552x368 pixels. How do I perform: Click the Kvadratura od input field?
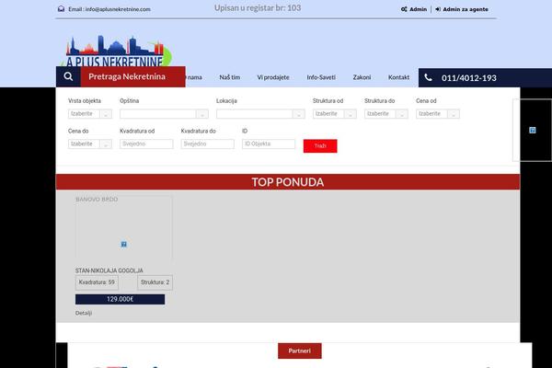coord(146,144)
